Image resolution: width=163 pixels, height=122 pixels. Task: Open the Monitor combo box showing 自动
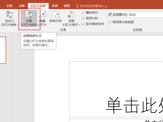(x=145, y=15)
